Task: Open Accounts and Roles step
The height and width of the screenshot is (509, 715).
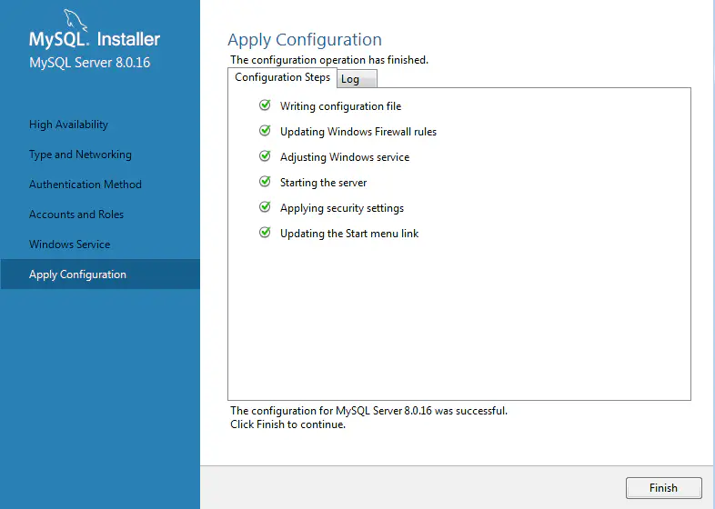Action: (x=76, y=215)
